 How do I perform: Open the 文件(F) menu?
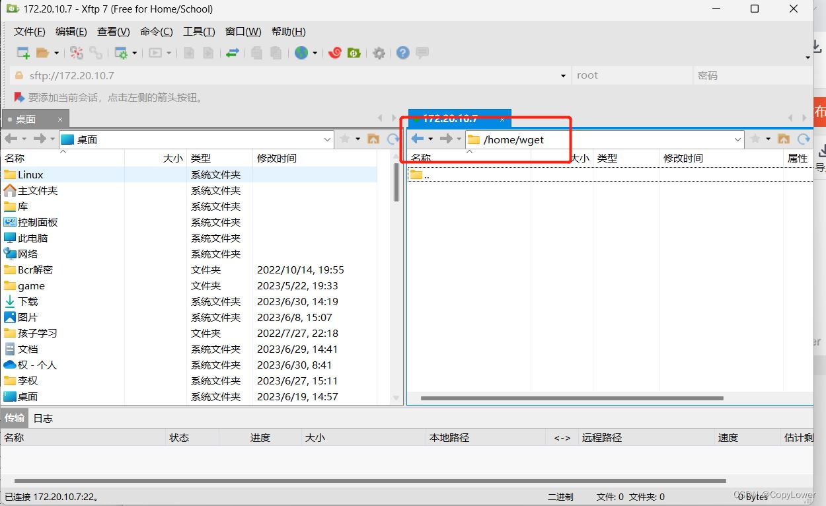coord(30,32)
